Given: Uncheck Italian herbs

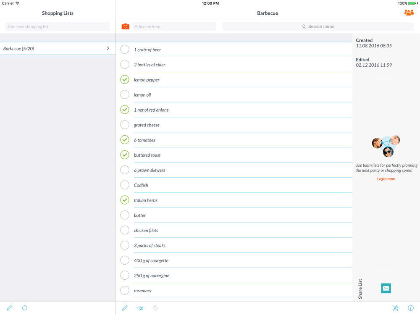Looking at the screenshot, I should coord(125,200).
